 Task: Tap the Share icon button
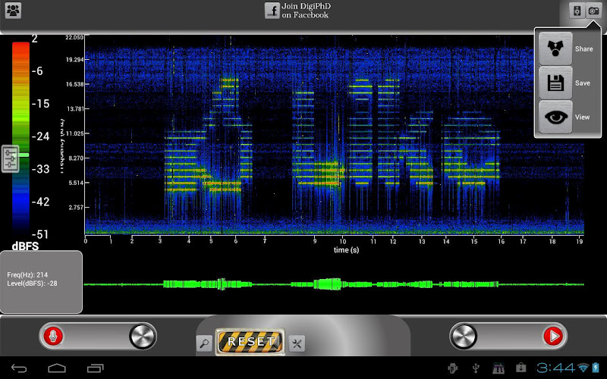click(555, 49)
